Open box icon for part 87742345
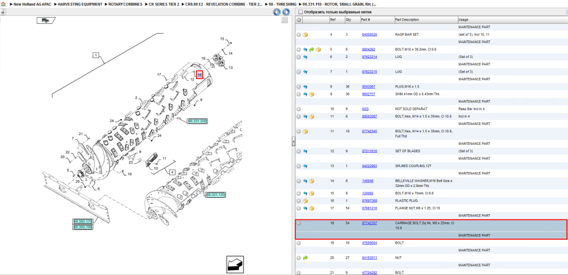Screen dimensions: 568x275 306,131
